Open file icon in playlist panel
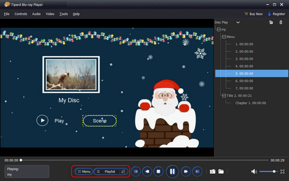 271,23
